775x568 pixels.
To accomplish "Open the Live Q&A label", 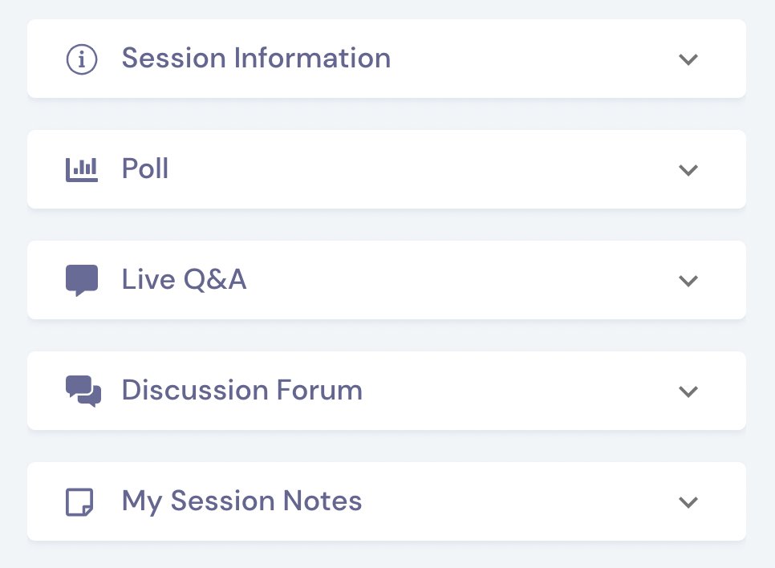I will (x=184, y=279).
